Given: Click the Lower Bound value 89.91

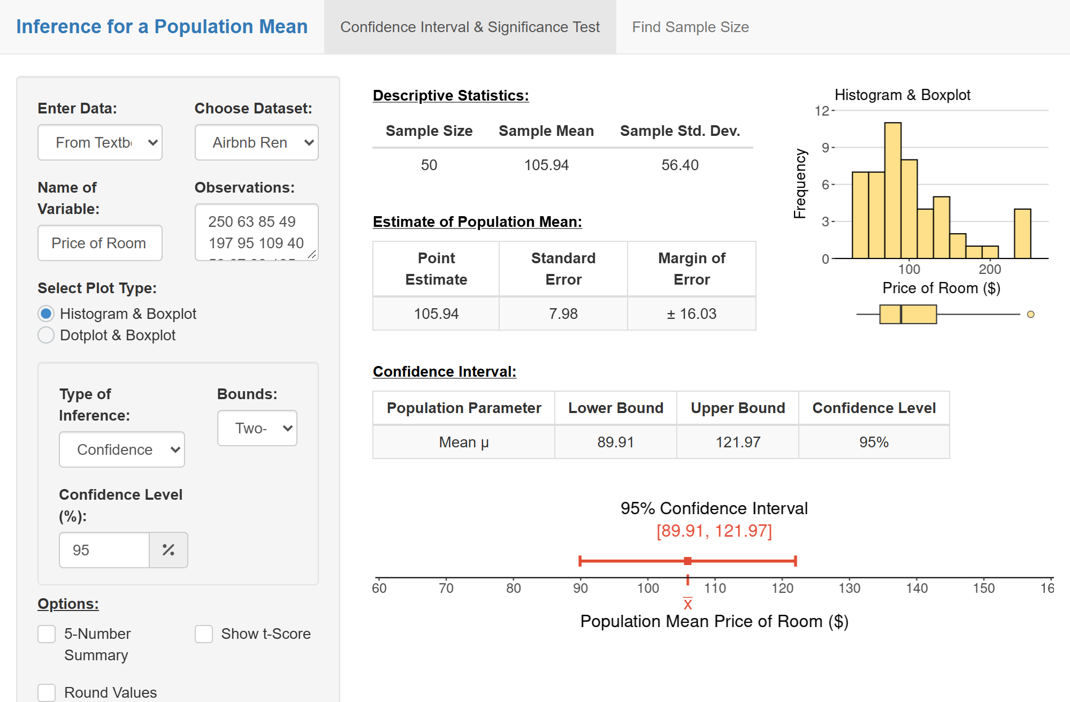Looking at the screenshot, I should 616,442.
